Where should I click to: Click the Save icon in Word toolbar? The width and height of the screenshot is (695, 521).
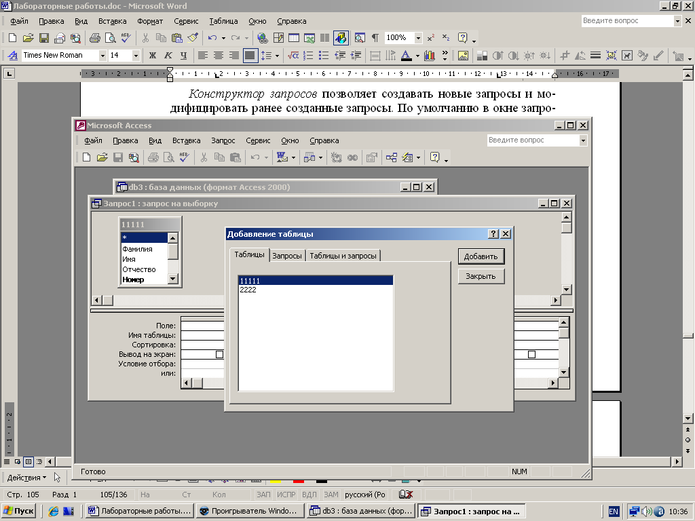(44, 38)
